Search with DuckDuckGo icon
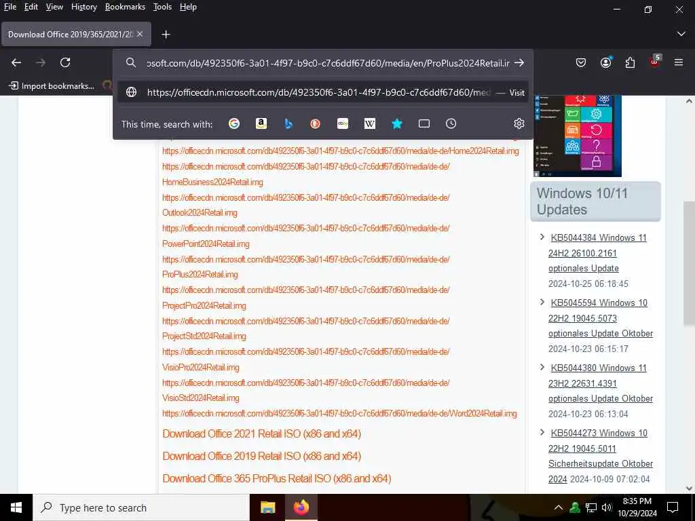Image resolution: width=695 pixels, height=521 pixels. [315, 123]
